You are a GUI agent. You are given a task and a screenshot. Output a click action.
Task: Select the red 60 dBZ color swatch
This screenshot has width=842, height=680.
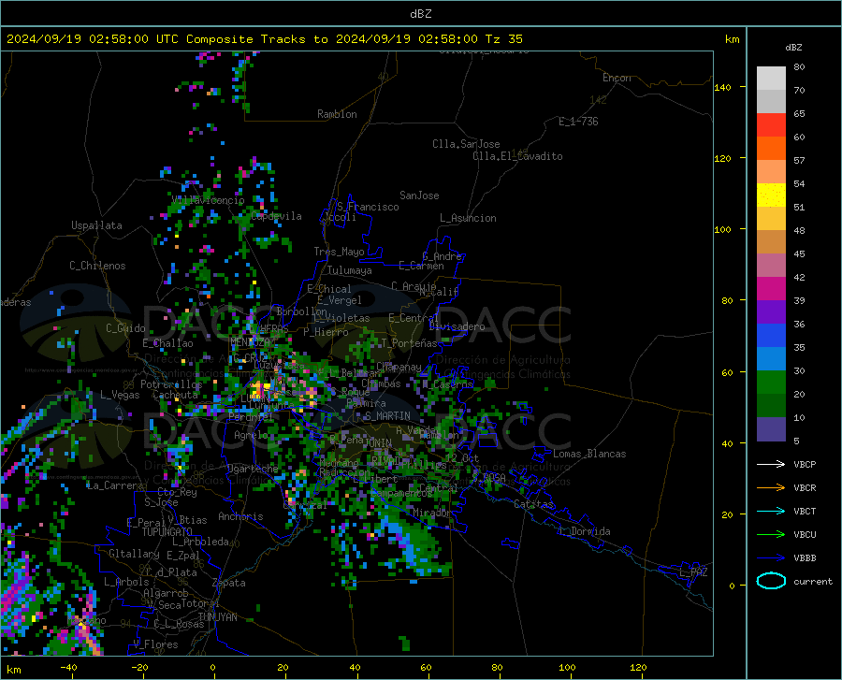[771, 125]
